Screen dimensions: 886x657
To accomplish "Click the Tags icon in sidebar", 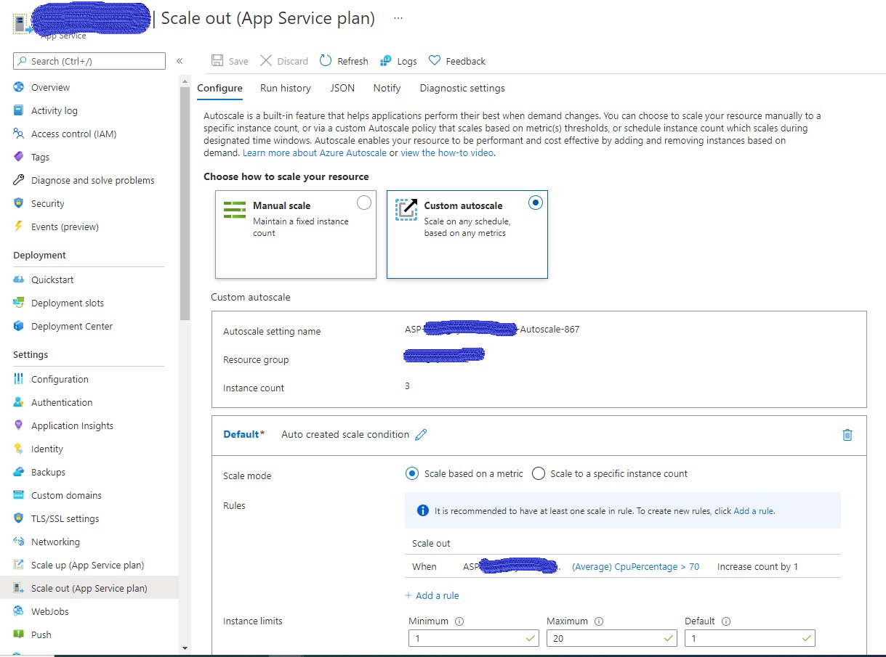I will click(x=19, y=157).
